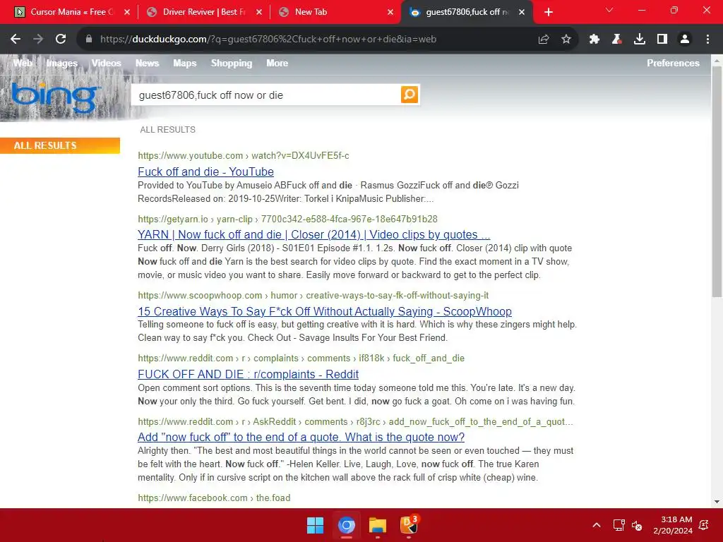The height and width of the screenshot is (542, 723).
Task: Open the r/complaints Reddit result link
Action: [x=248, y=374]
